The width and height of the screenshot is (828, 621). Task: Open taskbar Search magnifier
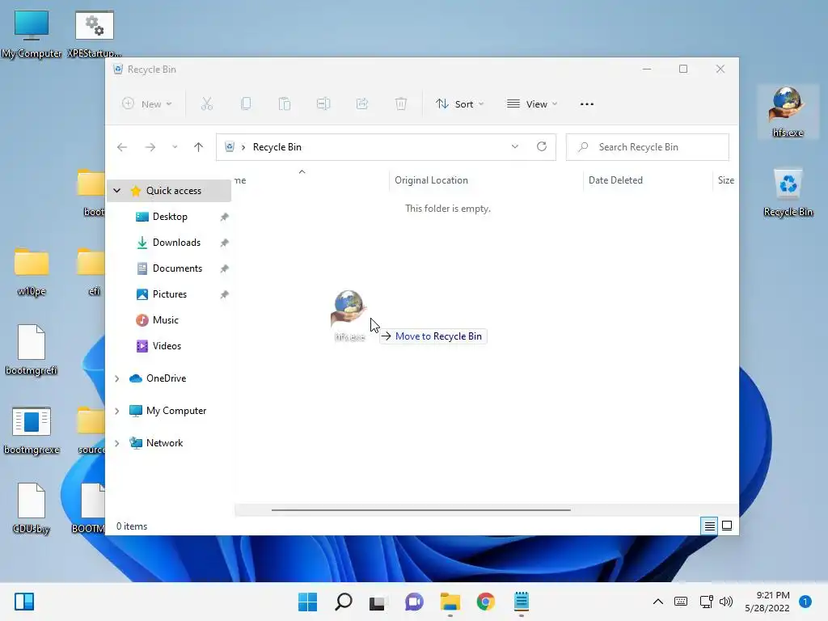click(x=343, y=602)
